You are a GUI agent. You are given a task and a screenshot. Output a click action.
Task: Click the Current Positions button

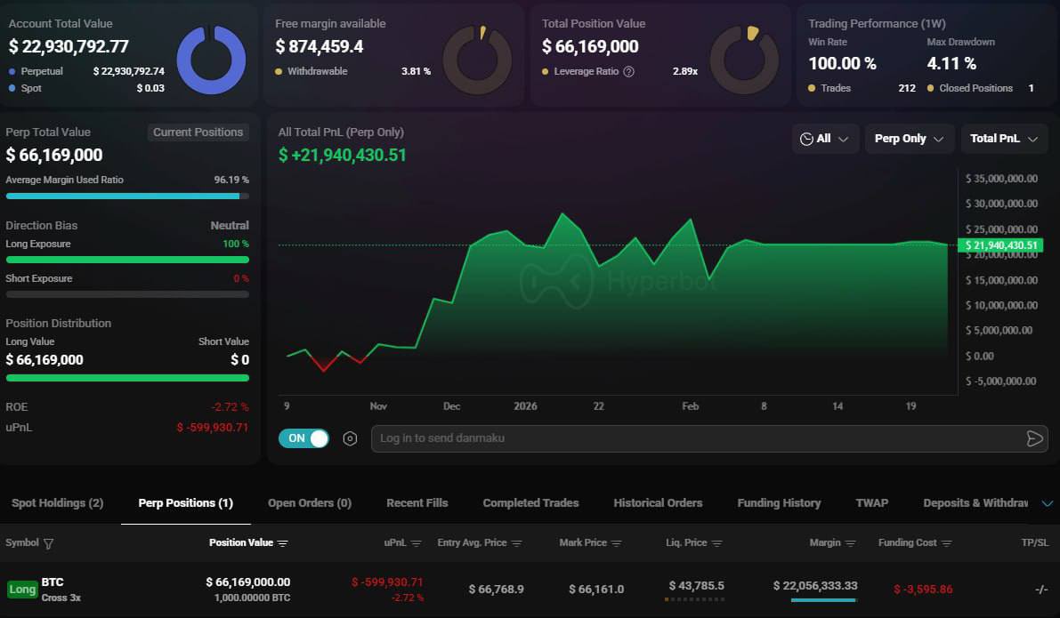tap(198, 132)
